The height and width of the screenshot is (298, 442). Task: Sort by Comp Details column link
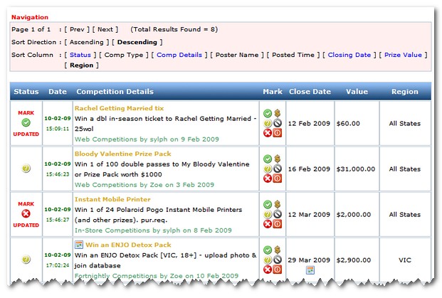coord(179,55)
